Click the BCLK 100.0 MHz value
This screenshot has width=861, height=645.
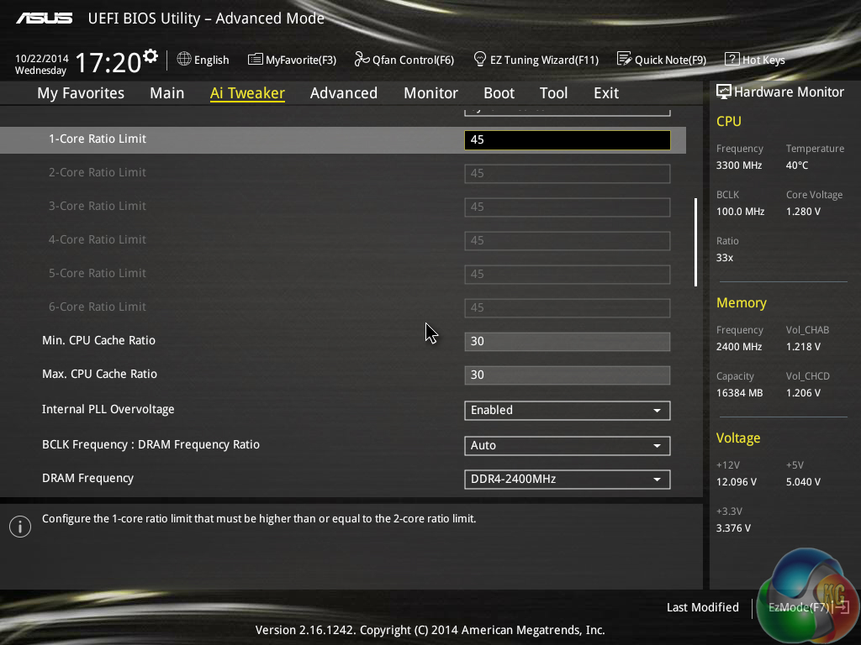point(740,211)
